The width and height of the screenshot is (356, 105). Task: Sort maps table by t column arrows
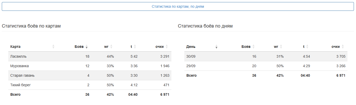tap(135, 47)
